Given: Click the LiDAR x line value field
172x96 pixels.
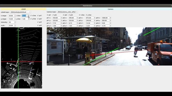Looking at the screenshot, I should coord(25,16).
